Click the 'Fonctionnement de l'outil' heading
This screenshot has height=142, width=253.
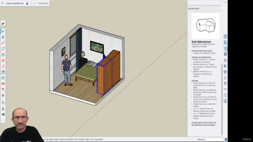tap(202, 51)
